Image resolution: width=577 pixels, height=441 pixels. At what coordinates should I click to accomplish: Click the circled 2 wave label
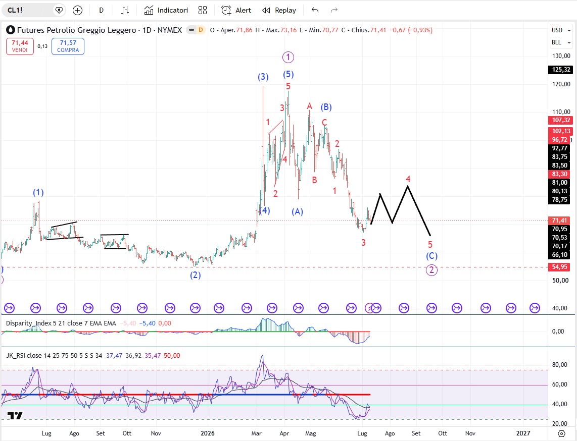(x=431, y=270)
